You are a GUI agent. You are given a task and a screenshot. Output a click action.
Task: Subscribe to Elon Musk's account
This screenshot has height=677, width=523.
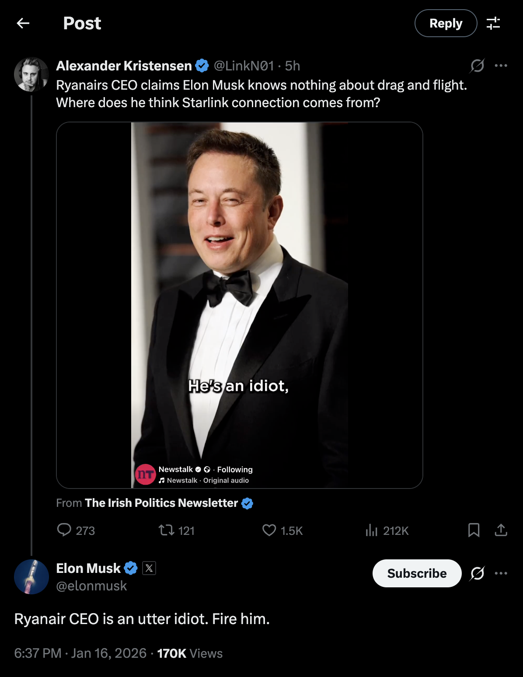point(416,573)
